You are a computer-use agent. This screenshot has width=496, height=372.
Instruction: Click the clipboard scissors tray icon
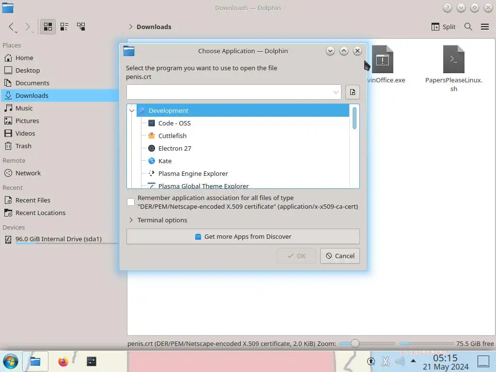[x=385, y=361]
